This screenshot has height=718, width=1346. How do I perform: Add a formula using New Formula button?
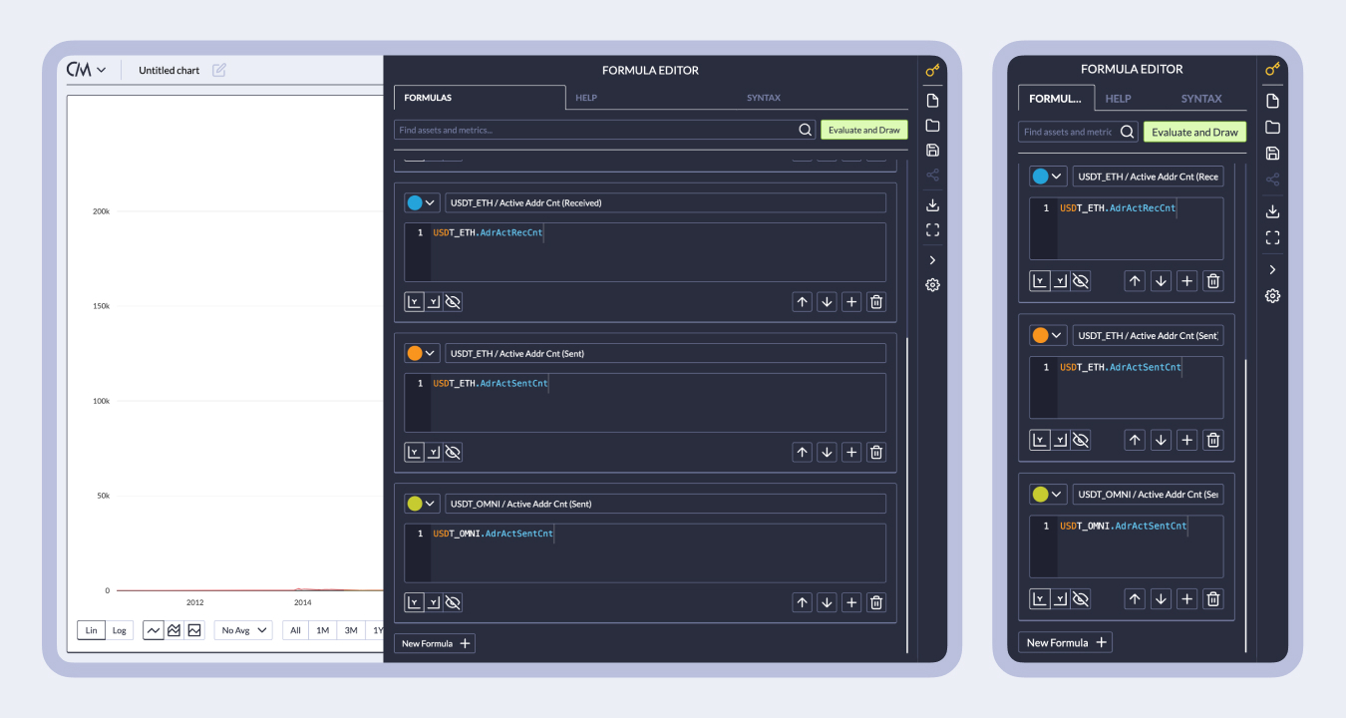tap(434, 643)
